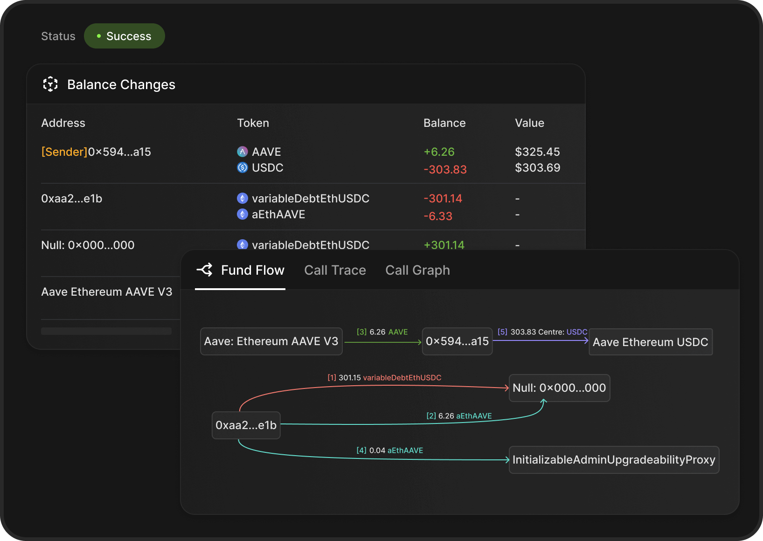Screen dimensions: 763x541
Task: Click the Token column header
Action: click(253, 123)
